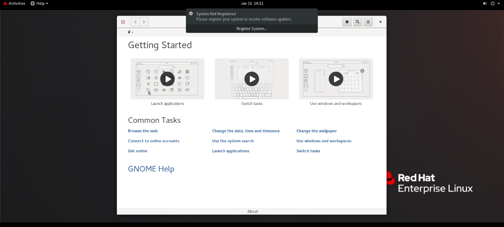The width and height of the screenshot is (504, 227).
Task: Open the power system menu
Action: click(x=495, y=3)
